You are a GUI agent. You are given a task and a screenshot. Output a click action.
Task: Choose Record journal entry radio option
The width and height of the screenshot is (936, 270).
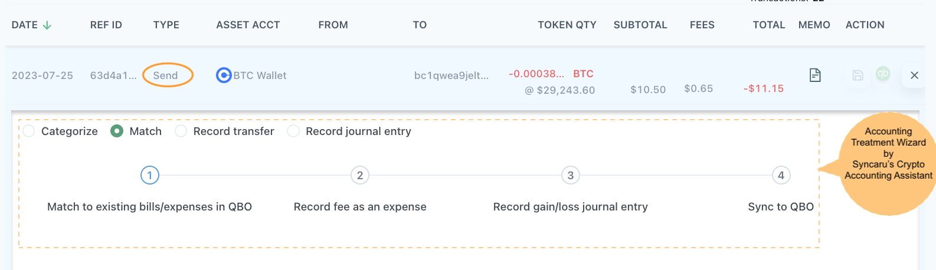(x=293, y=131)
